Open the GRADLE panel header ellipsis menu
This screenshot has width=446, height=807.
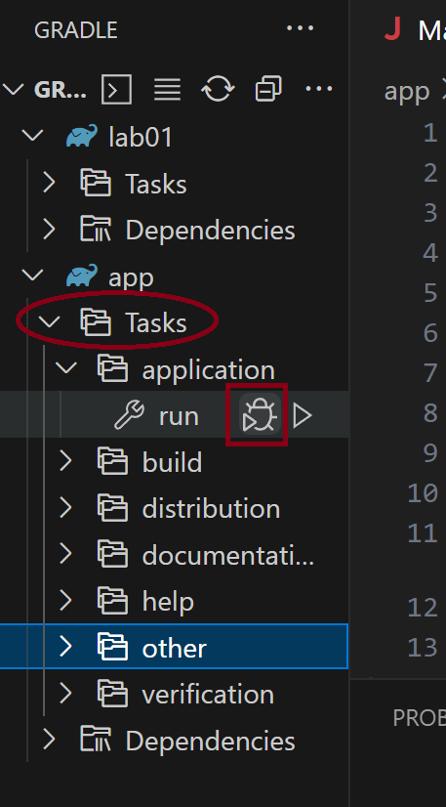[300, 27]
